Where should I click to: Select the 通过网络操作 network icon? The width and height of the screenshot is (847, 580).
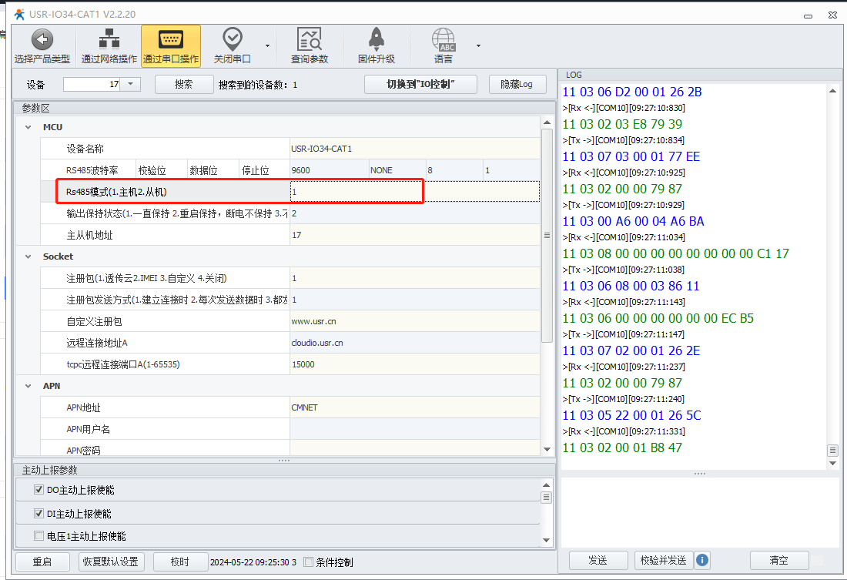[x=109, y=40]
